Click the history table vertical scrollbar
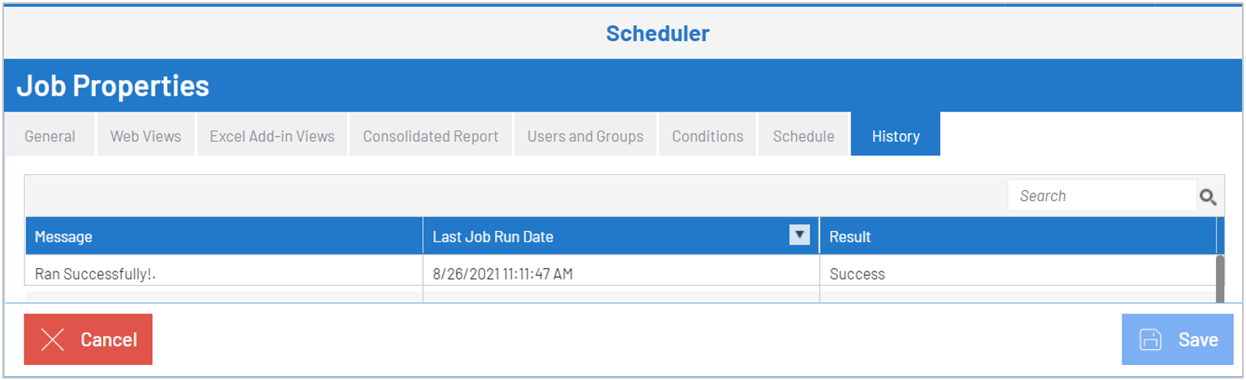 point(1220,277)
